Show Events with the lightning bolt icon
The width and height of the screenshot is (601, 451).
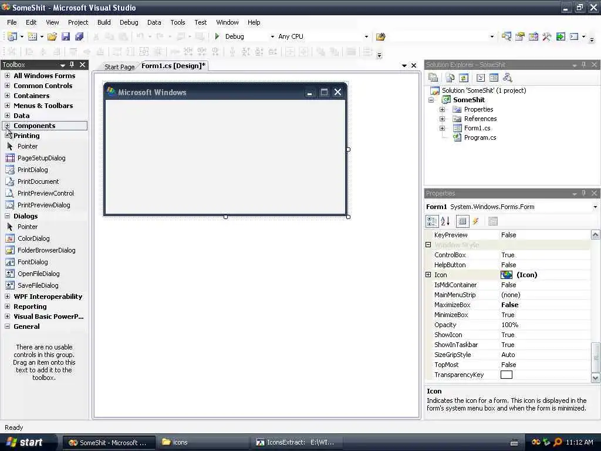tap(475, 221)
